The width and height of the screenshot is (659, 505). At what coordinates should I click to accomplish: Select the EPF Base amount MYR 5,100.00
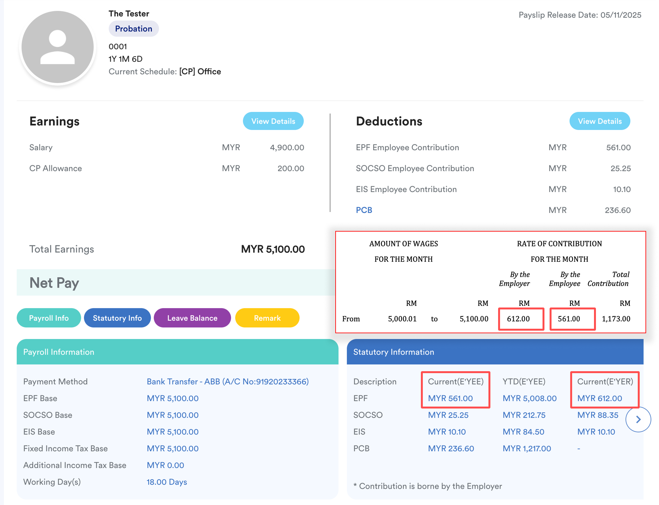coord(172,398)
